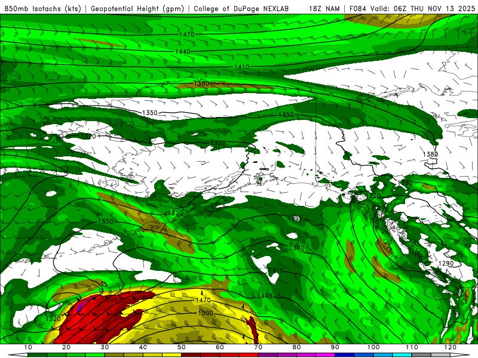This screenshot has height=358, width=478.
Task: Pick the dark purple 70–75 kt colorbar swatch
Action: click(268, 354)
